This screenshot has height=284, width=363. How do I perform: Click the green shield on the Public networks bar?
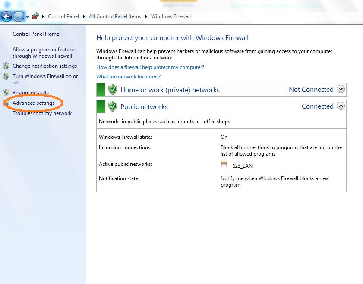tap(112, 106)
